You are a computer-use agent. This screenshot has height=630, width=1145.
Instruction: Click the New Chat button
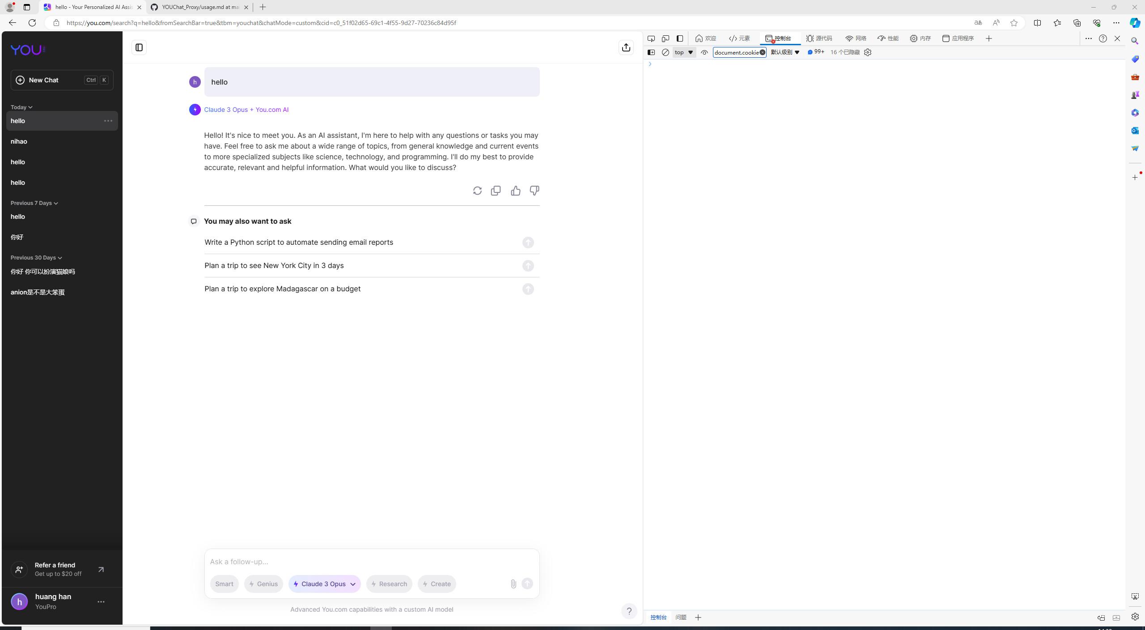[62, 80]
